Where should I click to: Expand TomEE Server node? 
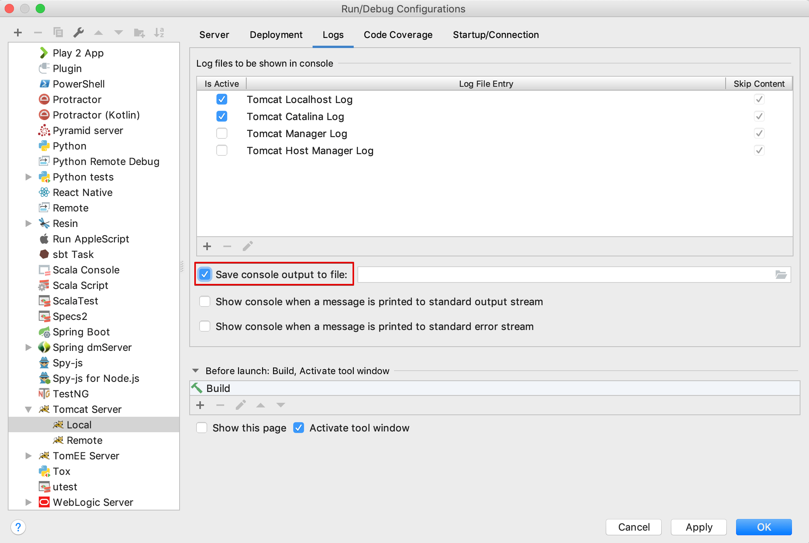point(28,456)
